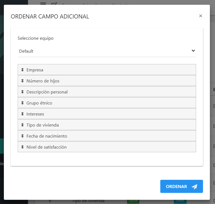Click the Seleccione equipo label
Image resolution: width=215 pixels, height=204 pixels.
[x=36, y=38]
